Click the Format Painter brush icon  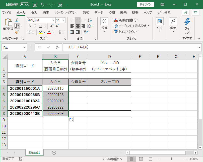point(17,32)
